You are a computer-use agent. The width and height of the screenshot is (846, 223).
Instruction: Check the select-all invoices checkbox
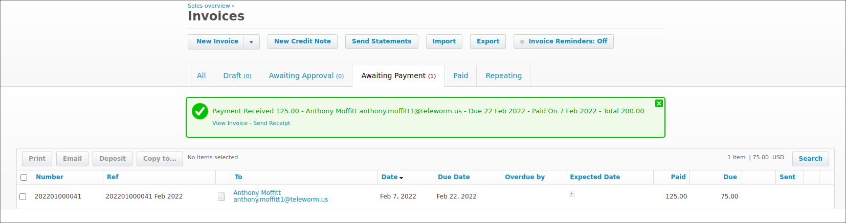(x=24, y=178)
